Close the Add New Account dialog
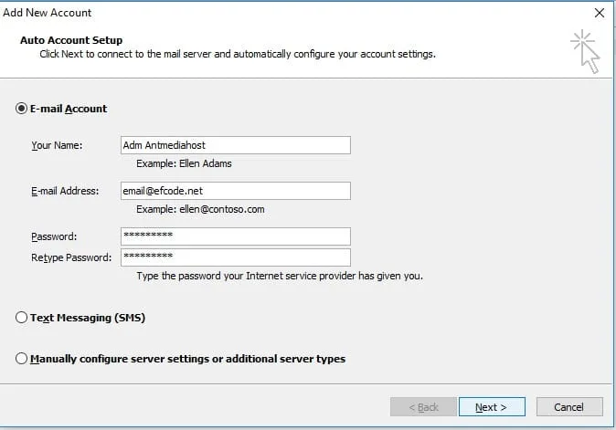 599,13
